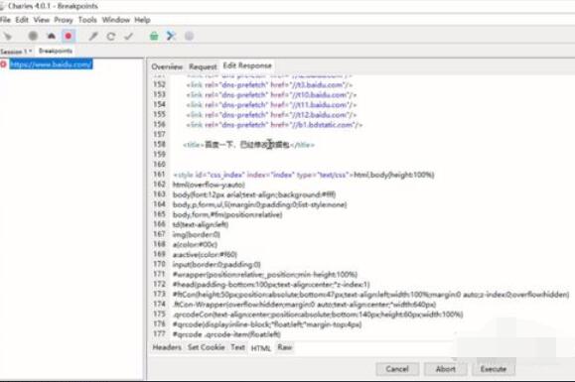This screenshot has width=575, height=382.
Task: Close Session 1 tab with its small marker
Action: 31,51
